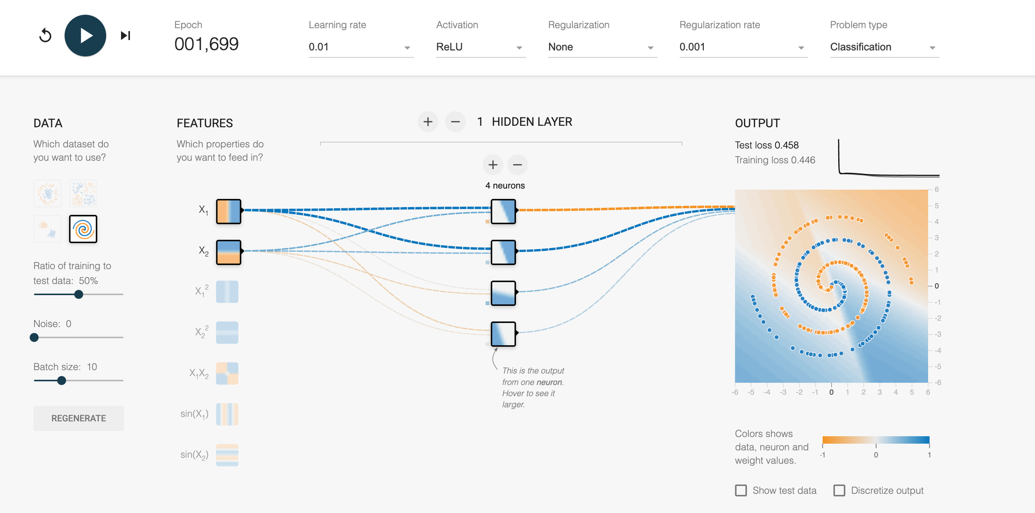Open the Learning rate dropdown

(x=361, y=47)
